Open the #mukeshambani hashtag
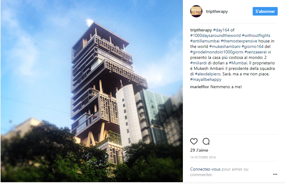Viewport: 285px width, 184px height. pos(225,46)
